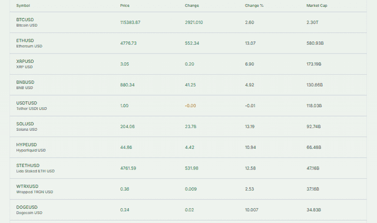
Task: Sort table by Change column header
Action: pyautogui.click(x=192, y=5)
